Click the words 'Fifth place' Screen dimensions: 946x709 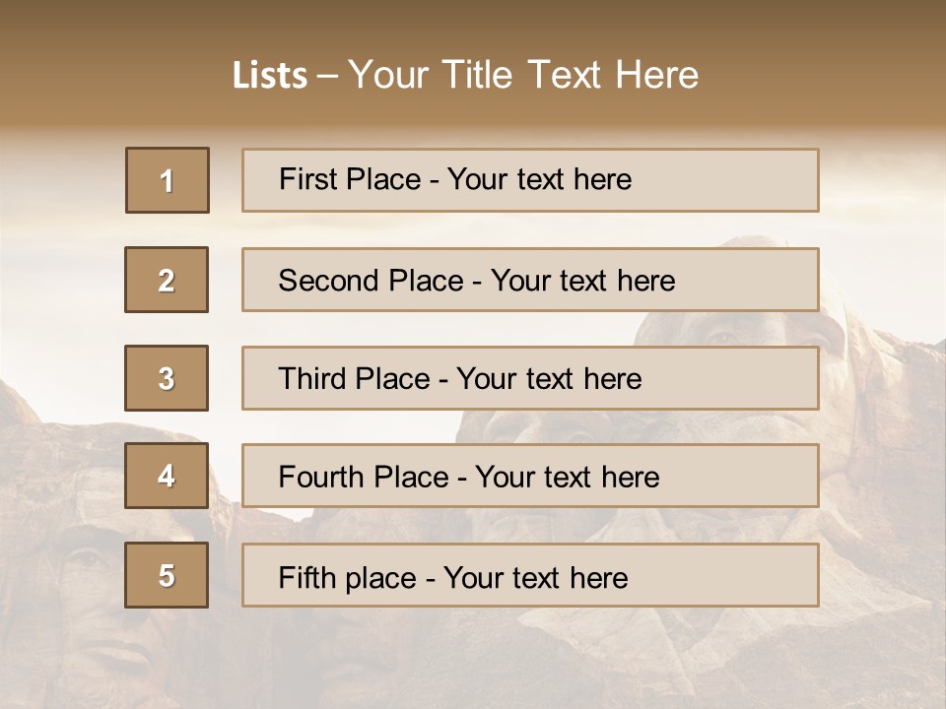tap(348, 578)
